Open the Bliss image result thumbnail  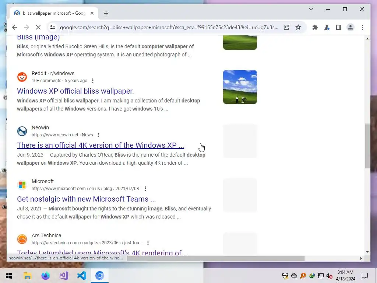(240, 42)
